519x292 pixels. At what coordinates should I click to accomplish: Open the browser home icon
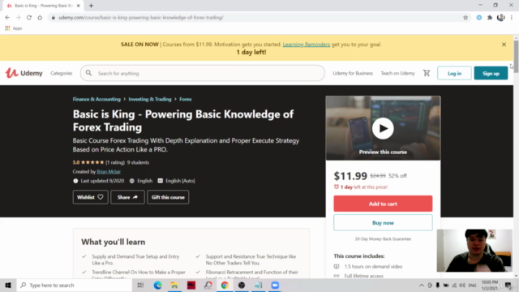(40, 18)
